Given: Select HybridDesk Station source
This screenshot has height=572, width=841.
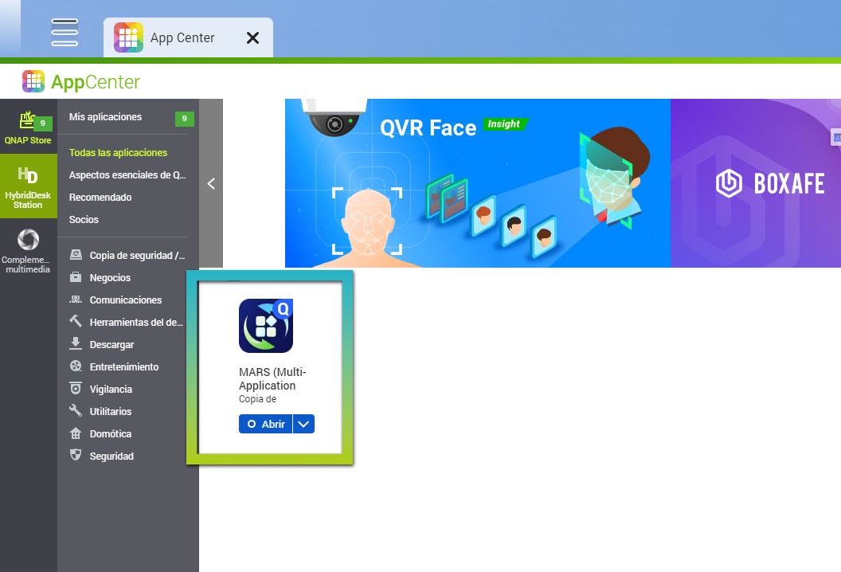Looking at the screenshot, I should [28, 186].
